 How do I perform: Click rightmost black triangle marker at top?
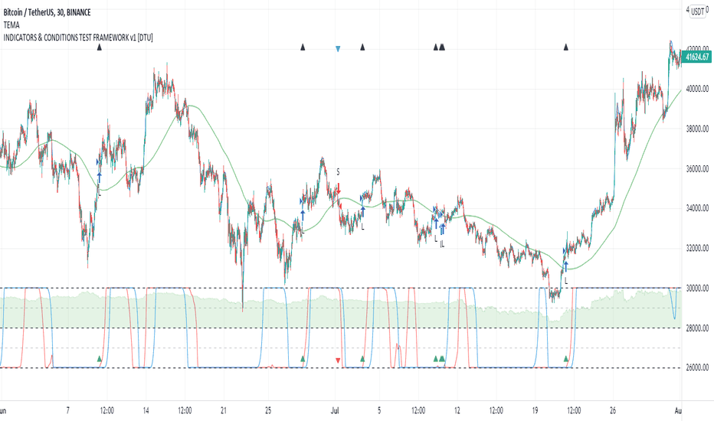(x=566, y=47)
